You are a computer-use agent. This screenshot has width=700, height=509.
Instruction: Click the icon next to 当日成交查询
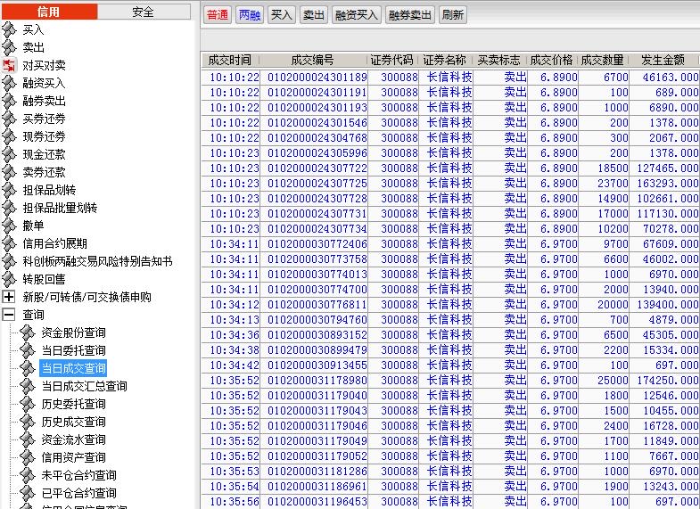click(28, 368)
